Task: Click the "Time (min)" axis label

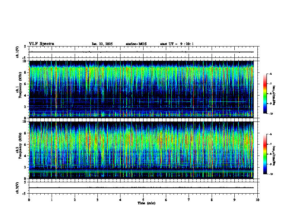Action: click(146, 203)
